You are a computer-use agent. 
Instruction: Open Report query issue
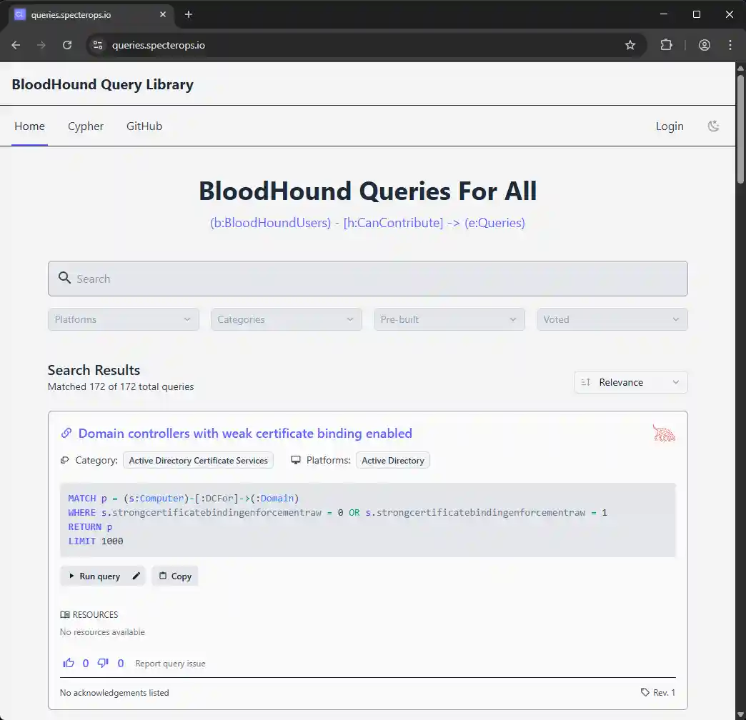click(170, 663)
